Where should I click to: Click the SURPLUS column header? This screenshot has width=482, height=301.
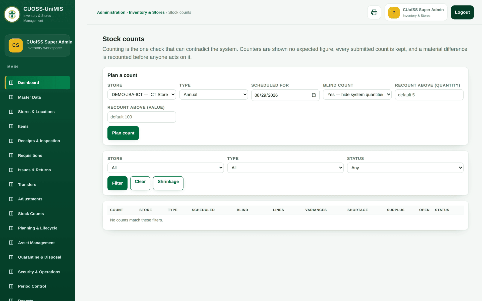(x=396, y=210)
